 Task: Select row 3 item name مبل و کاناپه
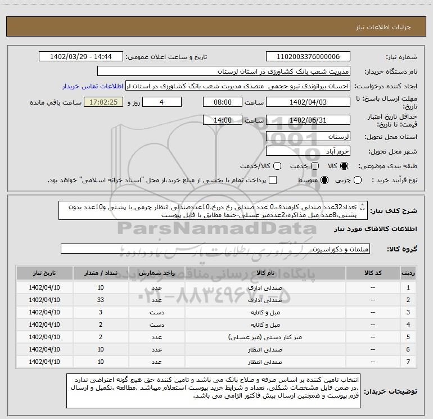(x=265, y=312)
